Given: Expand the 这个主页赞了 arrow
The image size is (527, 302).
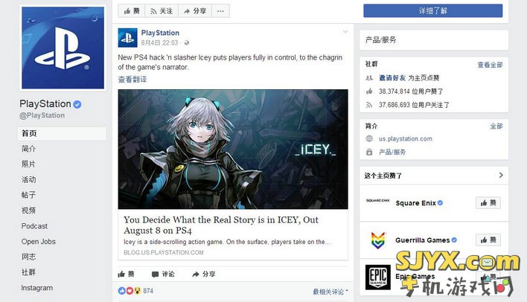Looking at the screenshot, I should tap(501, 175).
